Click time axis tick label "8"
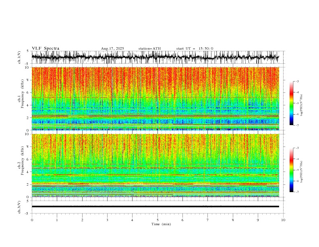The width and height of the screenshot is (319, 247). 233,220
